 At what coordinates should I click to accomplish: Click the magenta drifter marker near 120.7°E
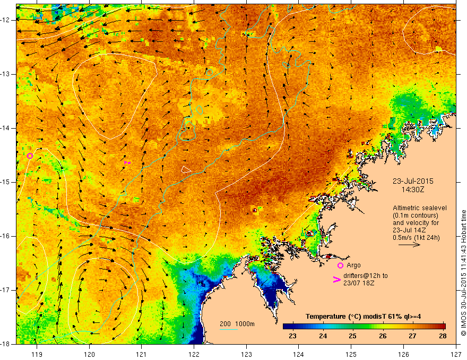(127, 163)
